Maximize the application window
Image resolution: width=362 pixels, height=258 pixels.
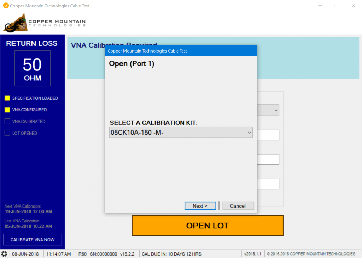pos(337,6)
